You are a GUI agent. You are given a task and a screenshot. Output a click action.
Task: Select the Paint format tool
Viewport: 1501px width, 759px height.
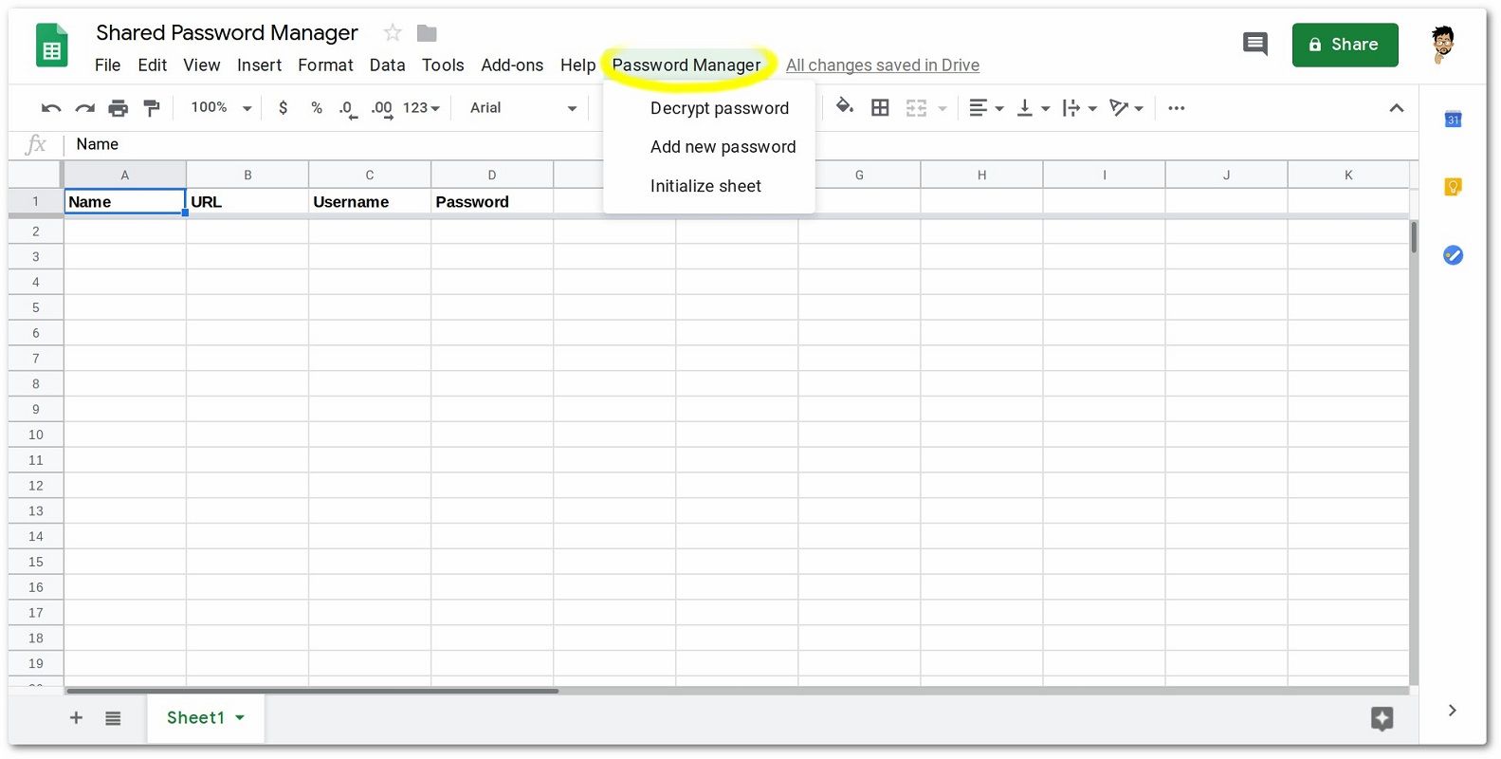152,108
